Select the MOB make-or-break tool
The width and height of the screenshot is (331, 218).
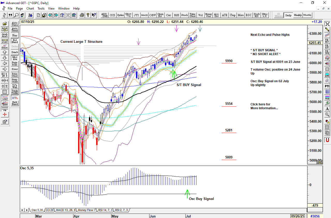327,97
